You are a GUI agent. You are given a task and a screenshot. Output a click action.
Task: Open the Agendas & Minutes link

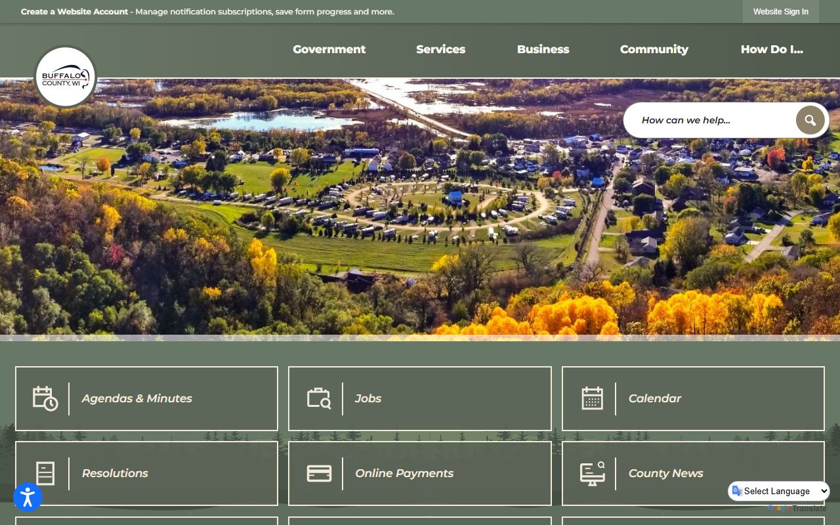coord(136,398)
